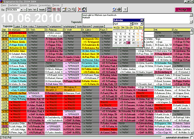Screen dimensions: 194x139
Task: Click the Dr. Petersen column header
Action: tap(54, 30)
